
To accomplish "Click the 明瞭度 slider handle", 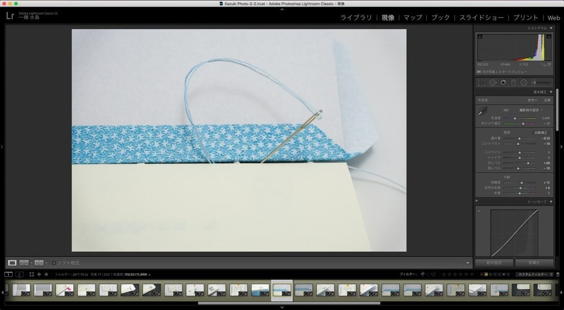I will [x=522, y=183].
